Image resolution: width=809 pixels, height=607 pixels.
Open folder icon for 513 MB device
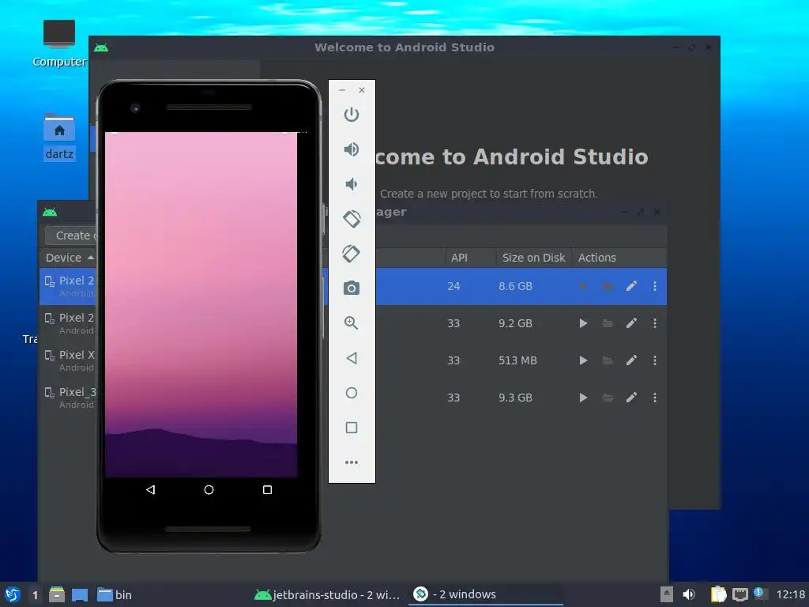coord(608,360)
